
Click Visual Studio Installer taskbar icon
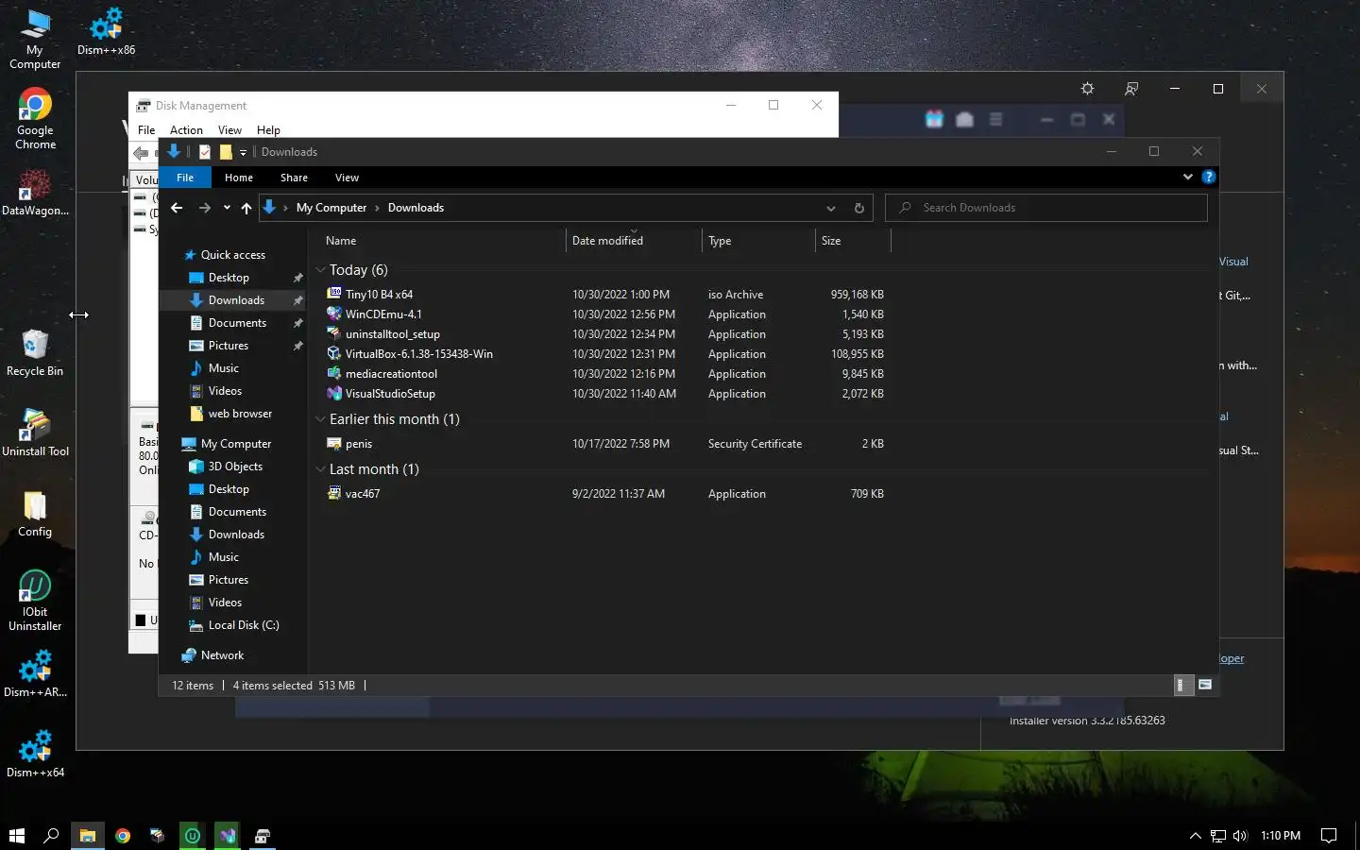[228, 836]
